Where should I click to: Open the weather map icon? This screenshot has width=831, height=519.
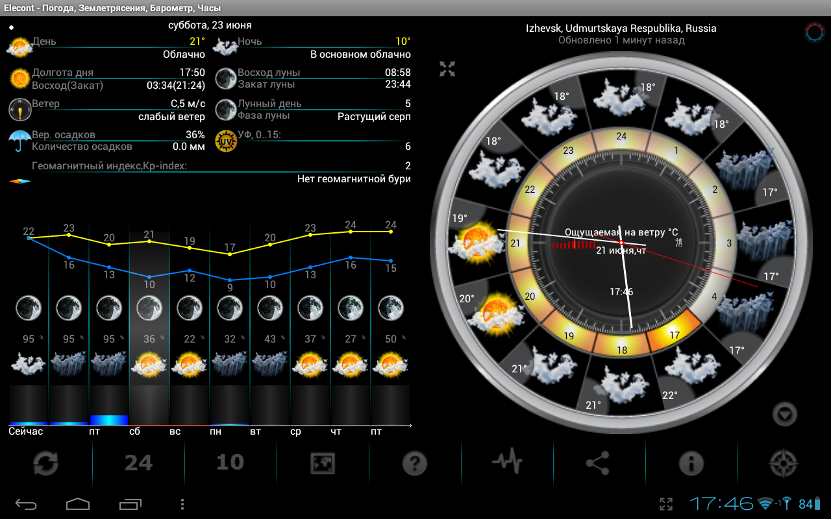[323, 463]
